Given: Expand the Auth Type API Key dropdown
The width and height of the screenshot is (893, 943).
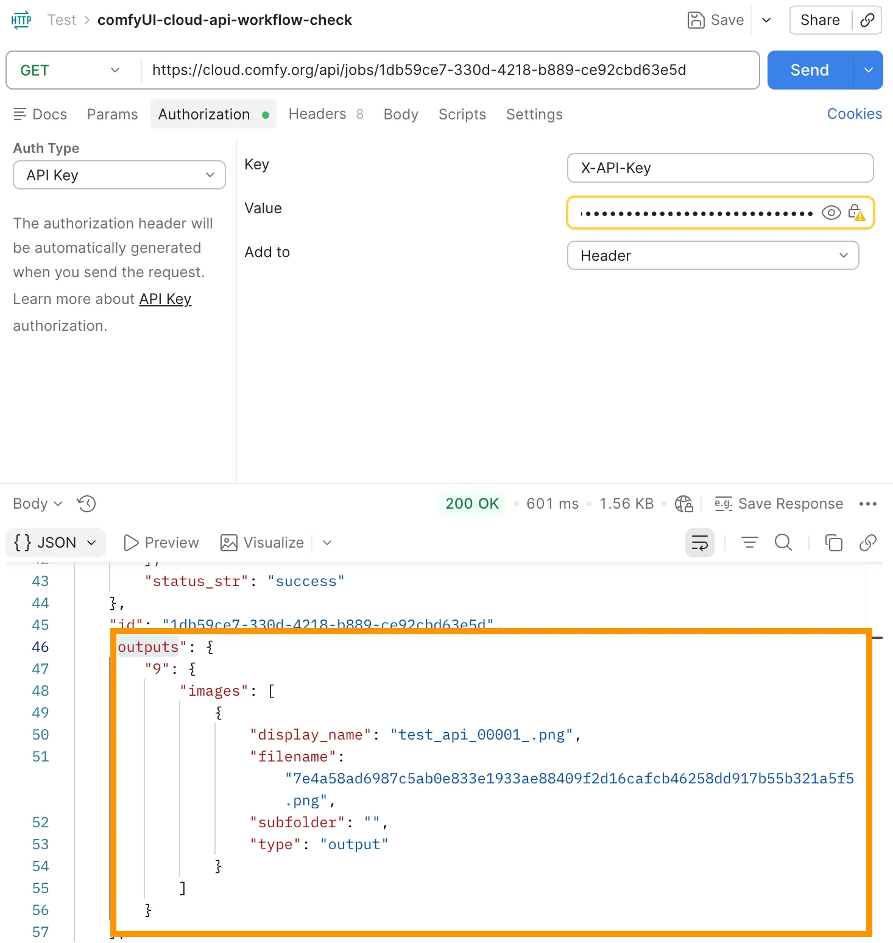Looking at the screenshot, I should click(119, 175).
